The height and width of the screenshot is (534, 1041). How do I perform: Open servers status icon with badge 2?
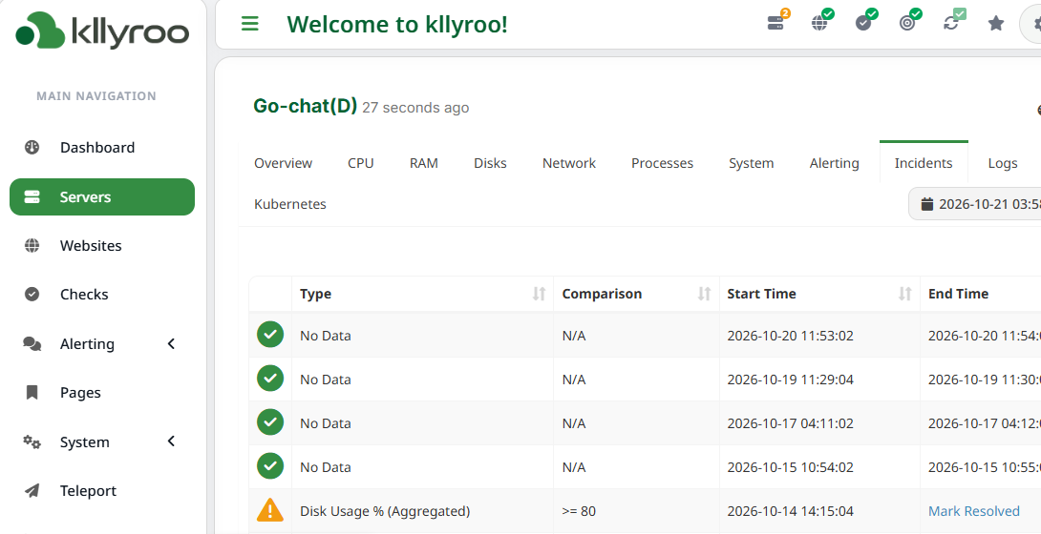tap(775, 23)
